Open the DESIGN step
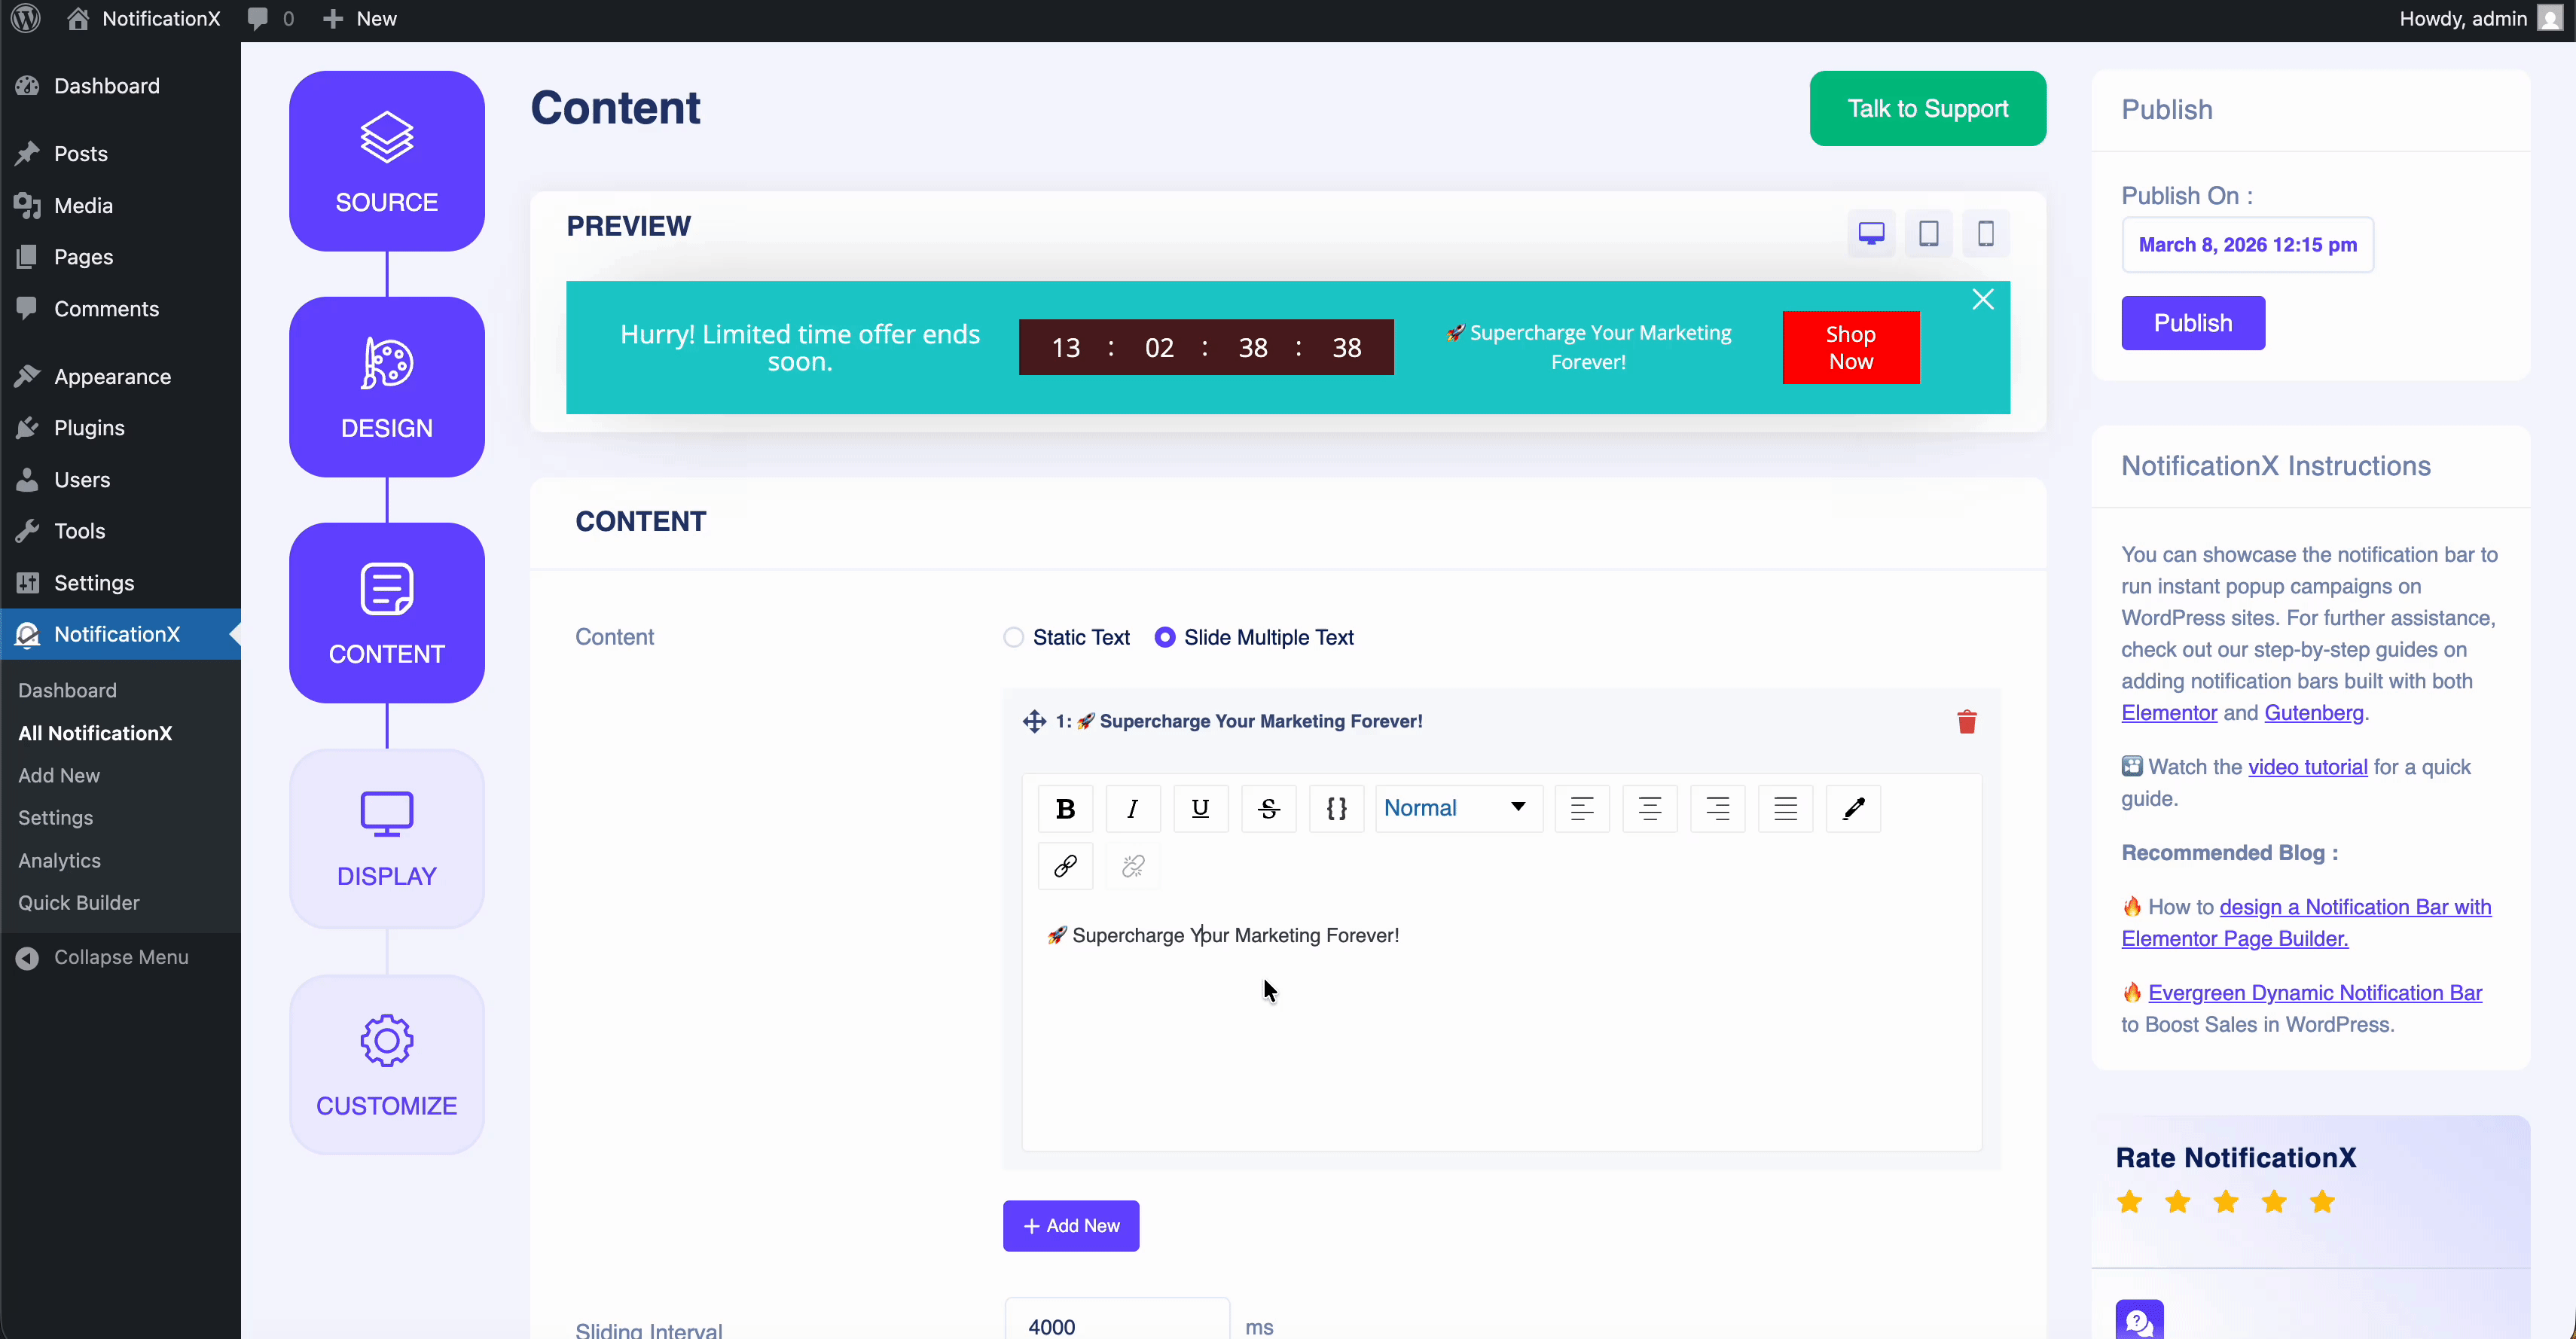This screenshot has width=2576, height=1339. 386,386
